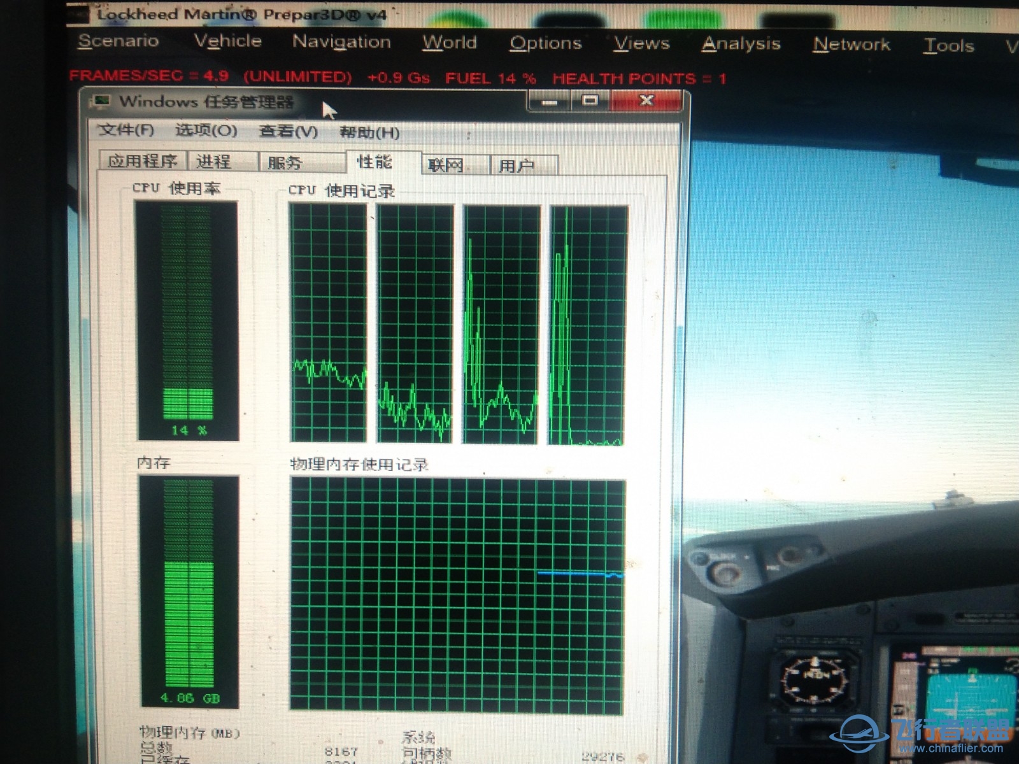Click the physical memory usage history graph
This screenshot has width=1019, height=764.
pos(457,595)
